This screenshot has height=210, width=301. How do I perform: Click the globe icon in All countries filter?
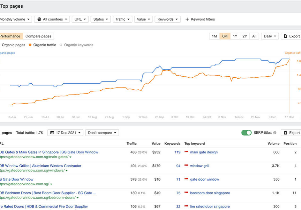click(x=39, y=19)
